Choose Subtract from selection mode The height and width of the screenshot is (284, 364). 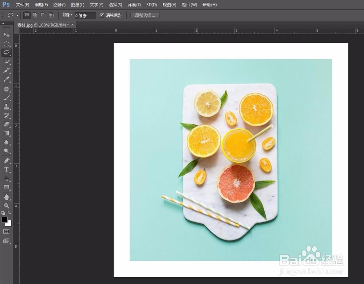coord(43,15)
